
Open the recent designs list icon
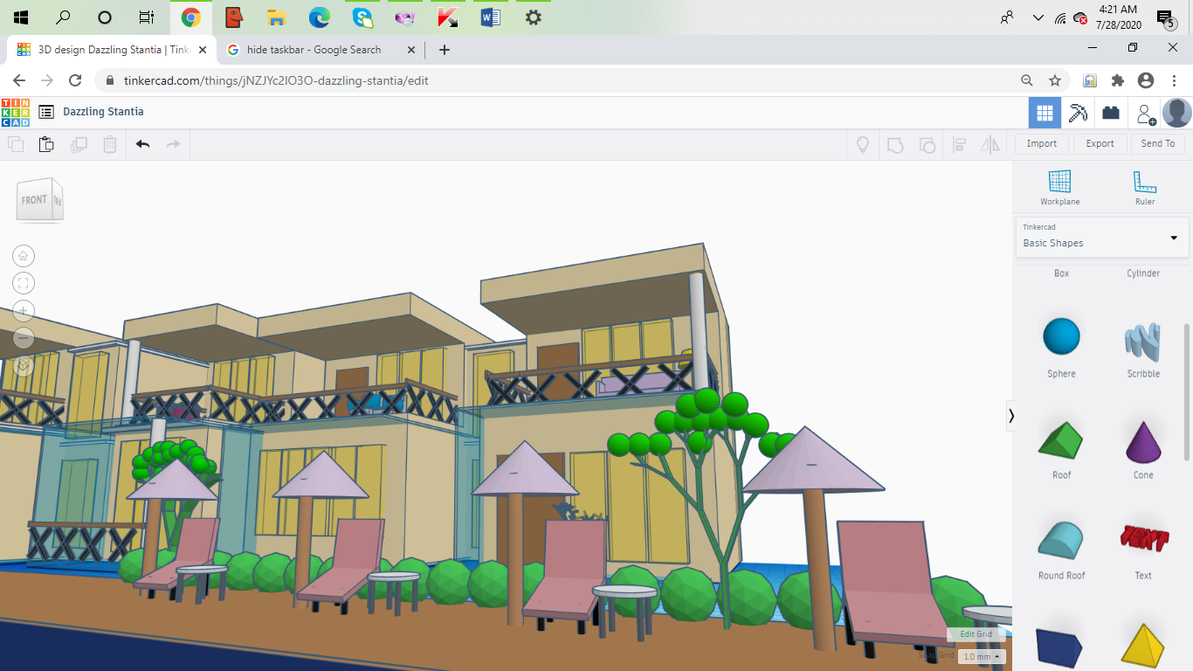(46, 112)
